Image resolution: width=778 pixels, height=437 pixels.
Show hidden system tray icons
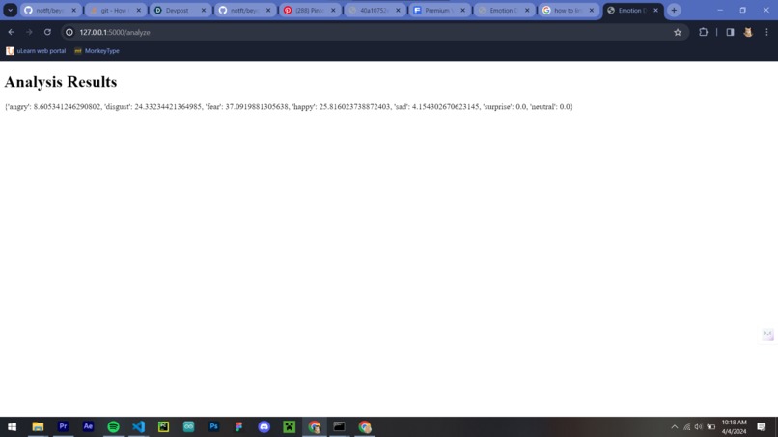point(675,427)
